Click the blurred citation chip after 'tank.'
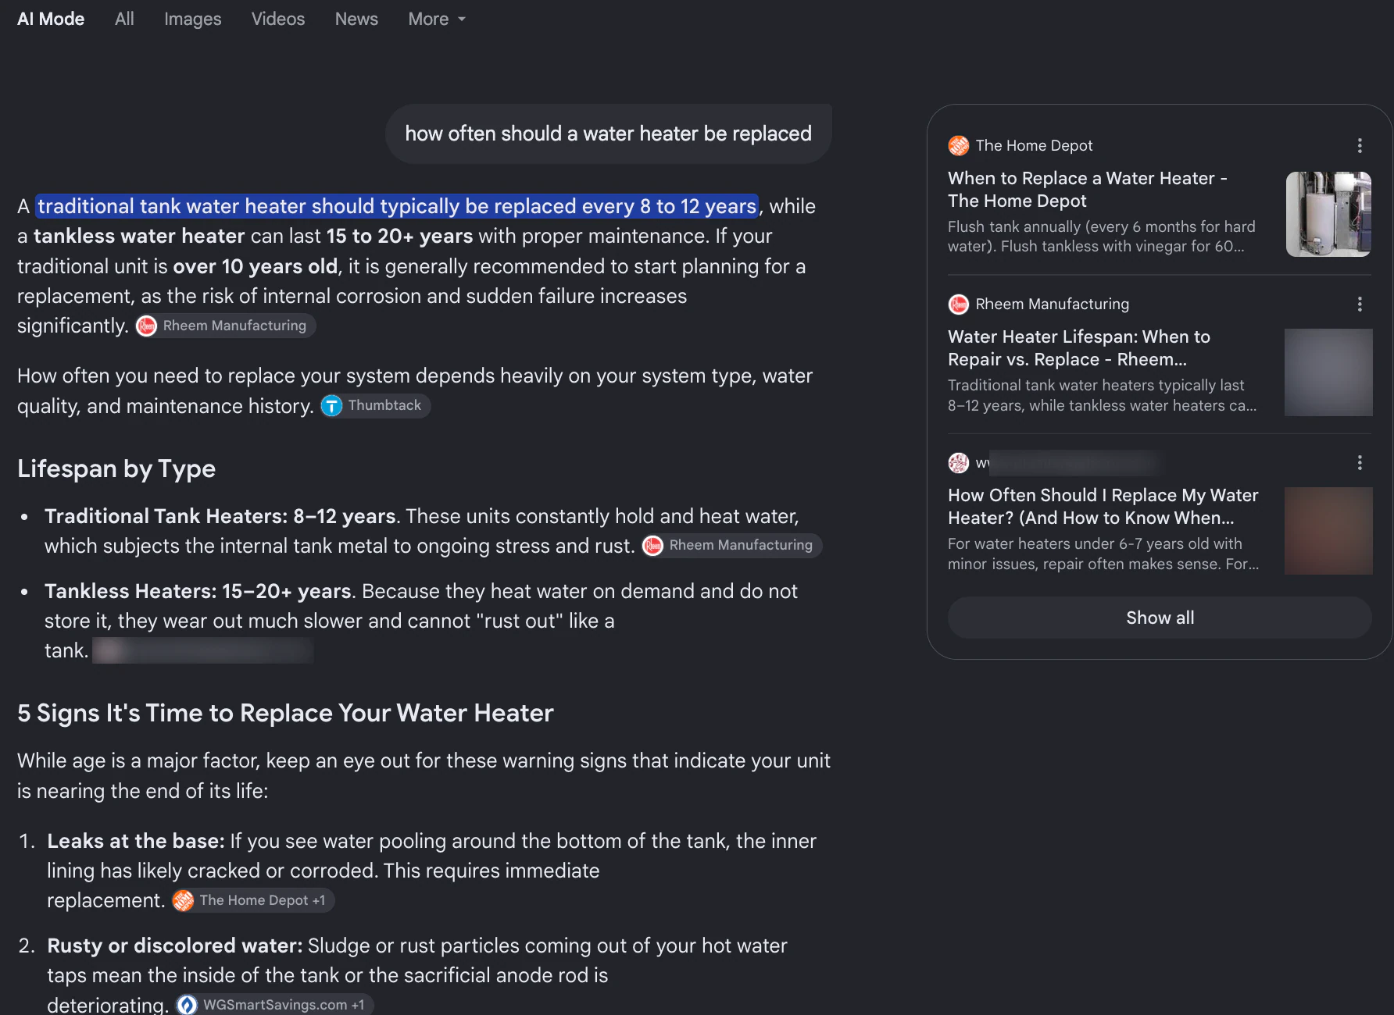This screenshot has width=1394, height=1015. (x=203, y=650)
